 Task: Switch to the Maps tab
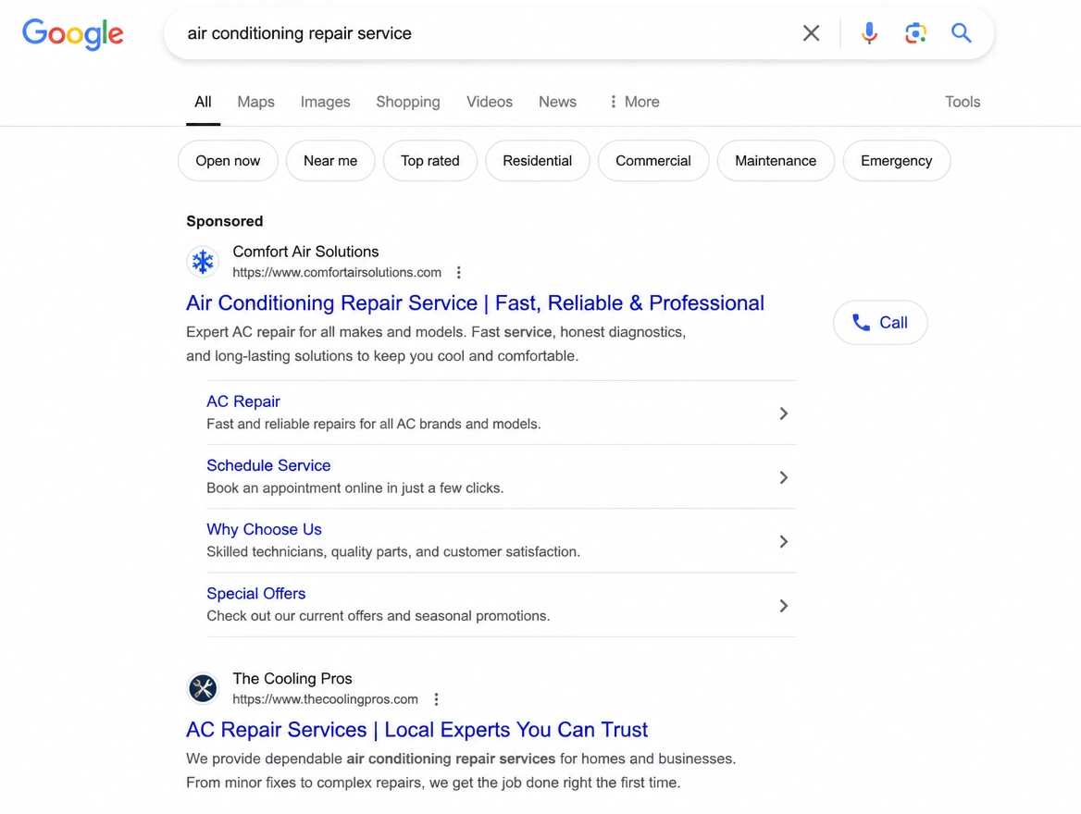click(x=255, y=102)
